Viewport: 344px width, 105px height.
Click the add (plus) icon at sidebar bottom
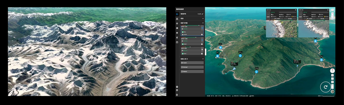pos(177,87)
